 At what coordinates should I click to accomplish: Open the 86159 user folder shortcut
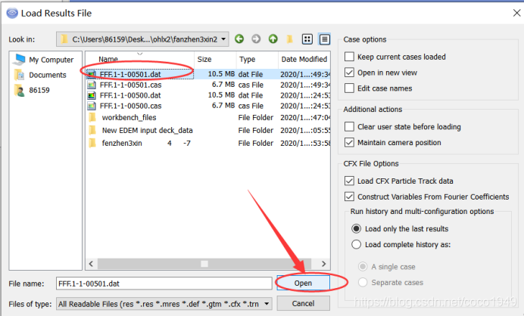pos(33,90)
